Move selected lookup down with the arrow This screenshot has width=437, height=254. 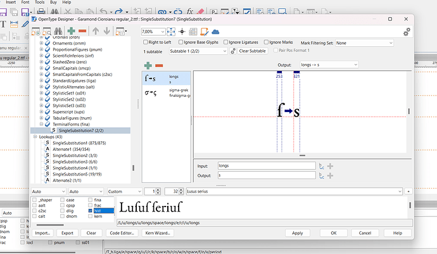(108, 30)
